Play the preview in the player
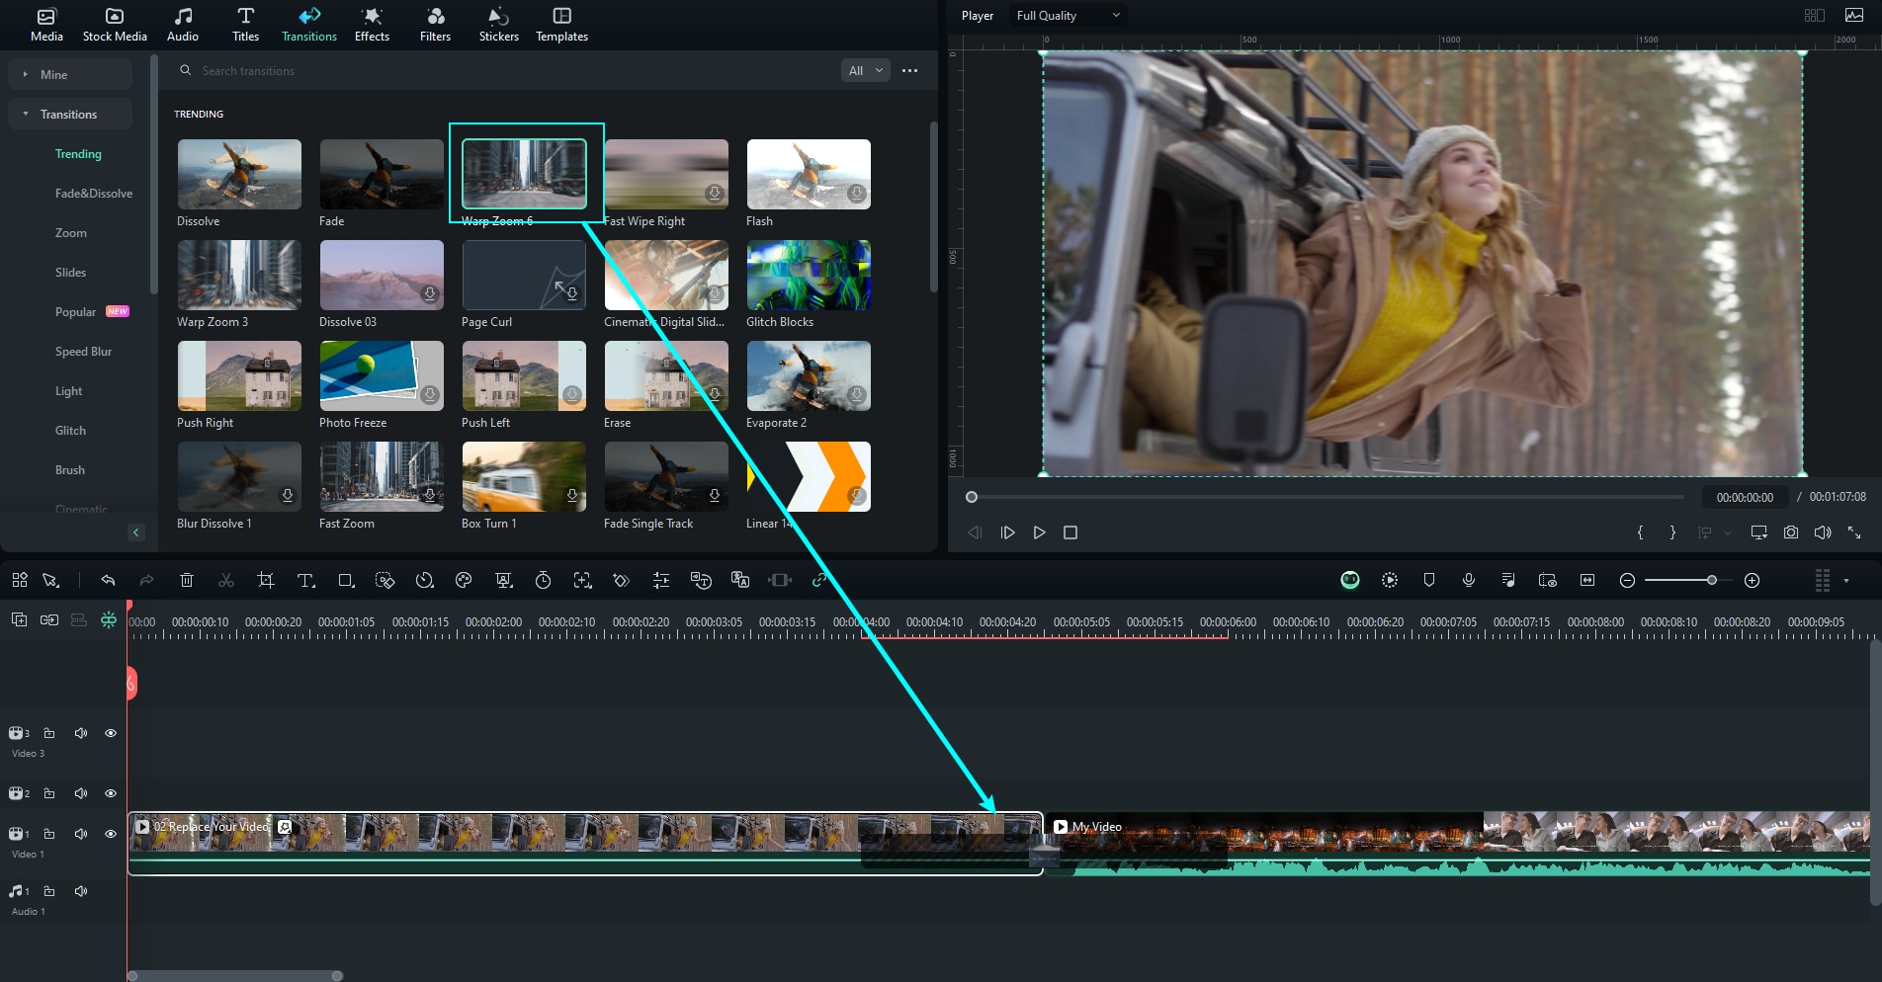1882x982 pixels. pyautogui.click(x=1039, y=532)
